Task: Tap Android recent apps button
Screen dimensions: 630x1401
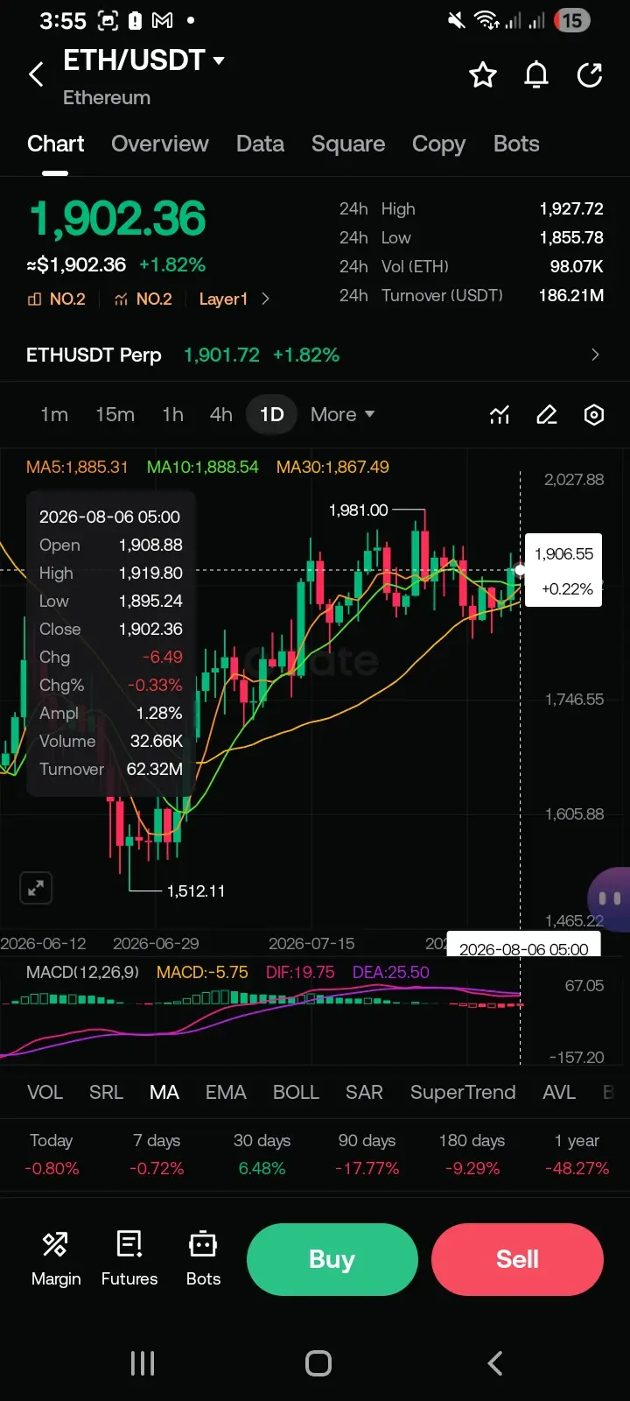Action: pos(143,1362)
